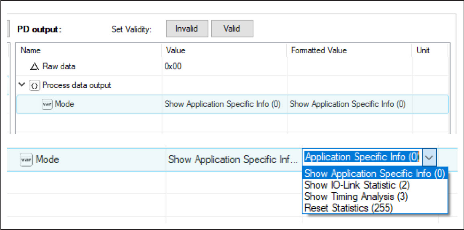464x230 pixels.
Task: Open the Mode combo box dropdown arrow
Action: point(429,157)
